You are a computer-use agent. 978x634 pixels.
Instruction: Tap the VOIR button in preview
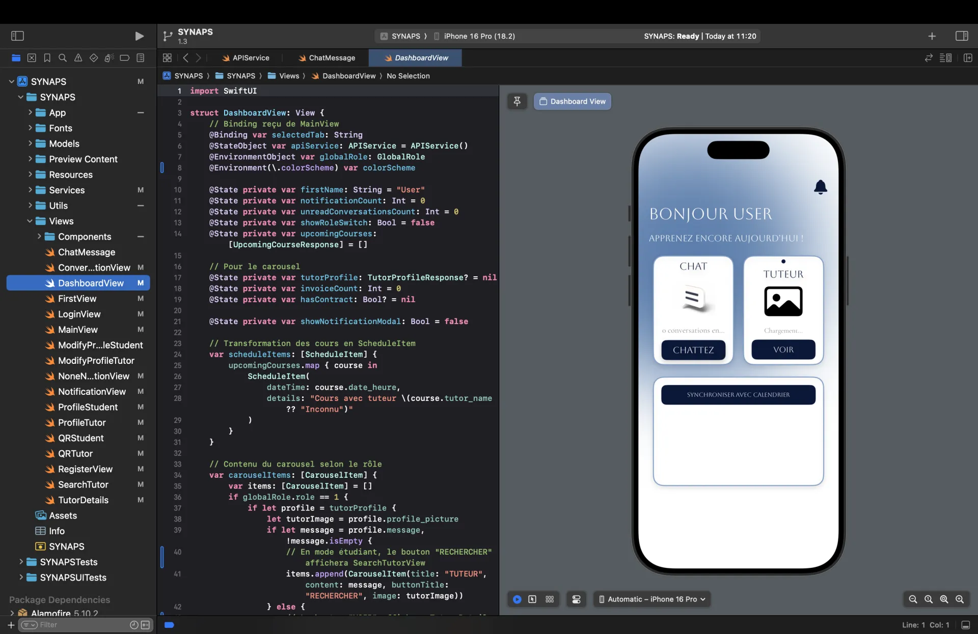(783, 350)
